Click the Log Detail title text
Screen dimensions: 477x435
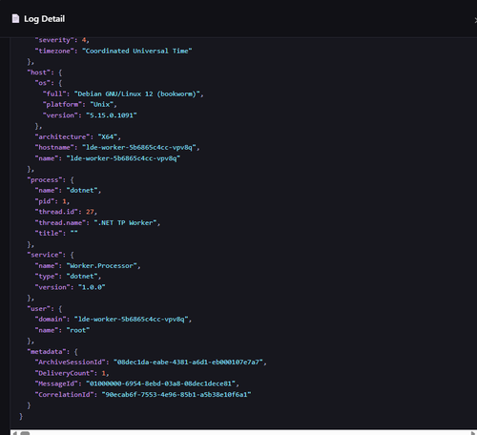click(44, 19)
